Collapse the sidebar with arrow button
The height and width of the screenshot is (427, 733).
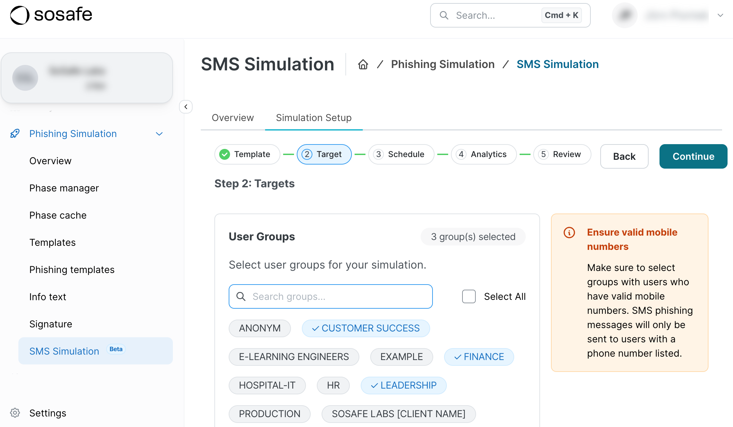coord(186,107)
